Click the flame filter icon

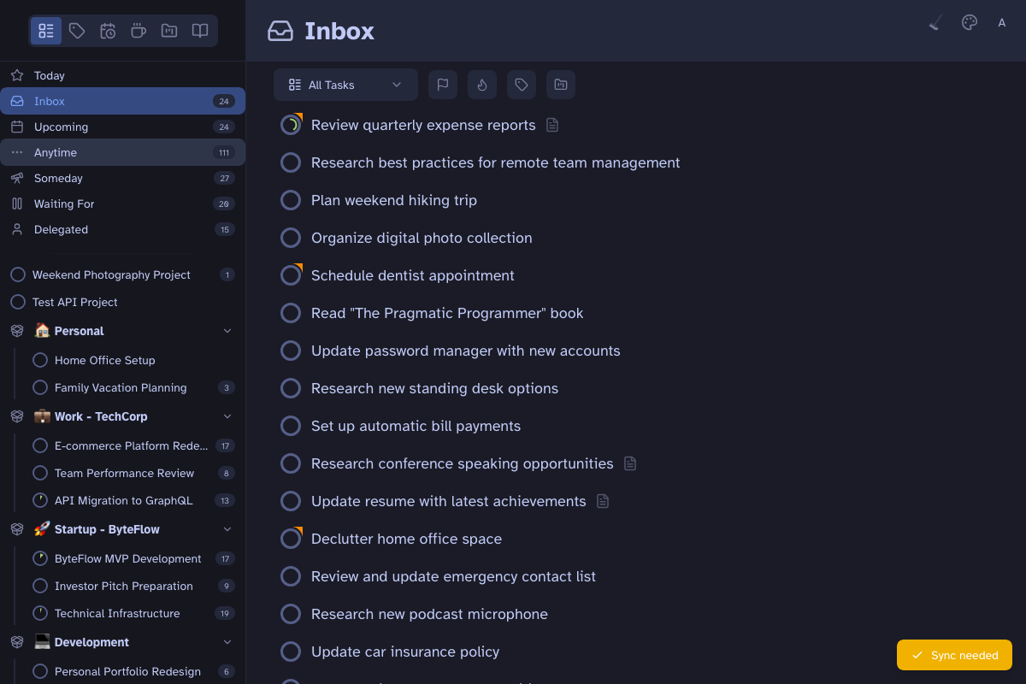pos(482,85)
